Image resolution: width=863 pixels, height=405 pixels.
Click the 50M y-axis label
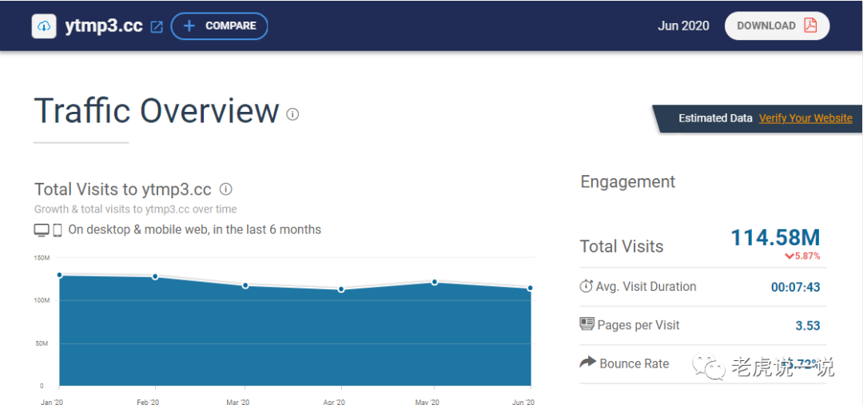pyautogui.click(x=43, y=343)
